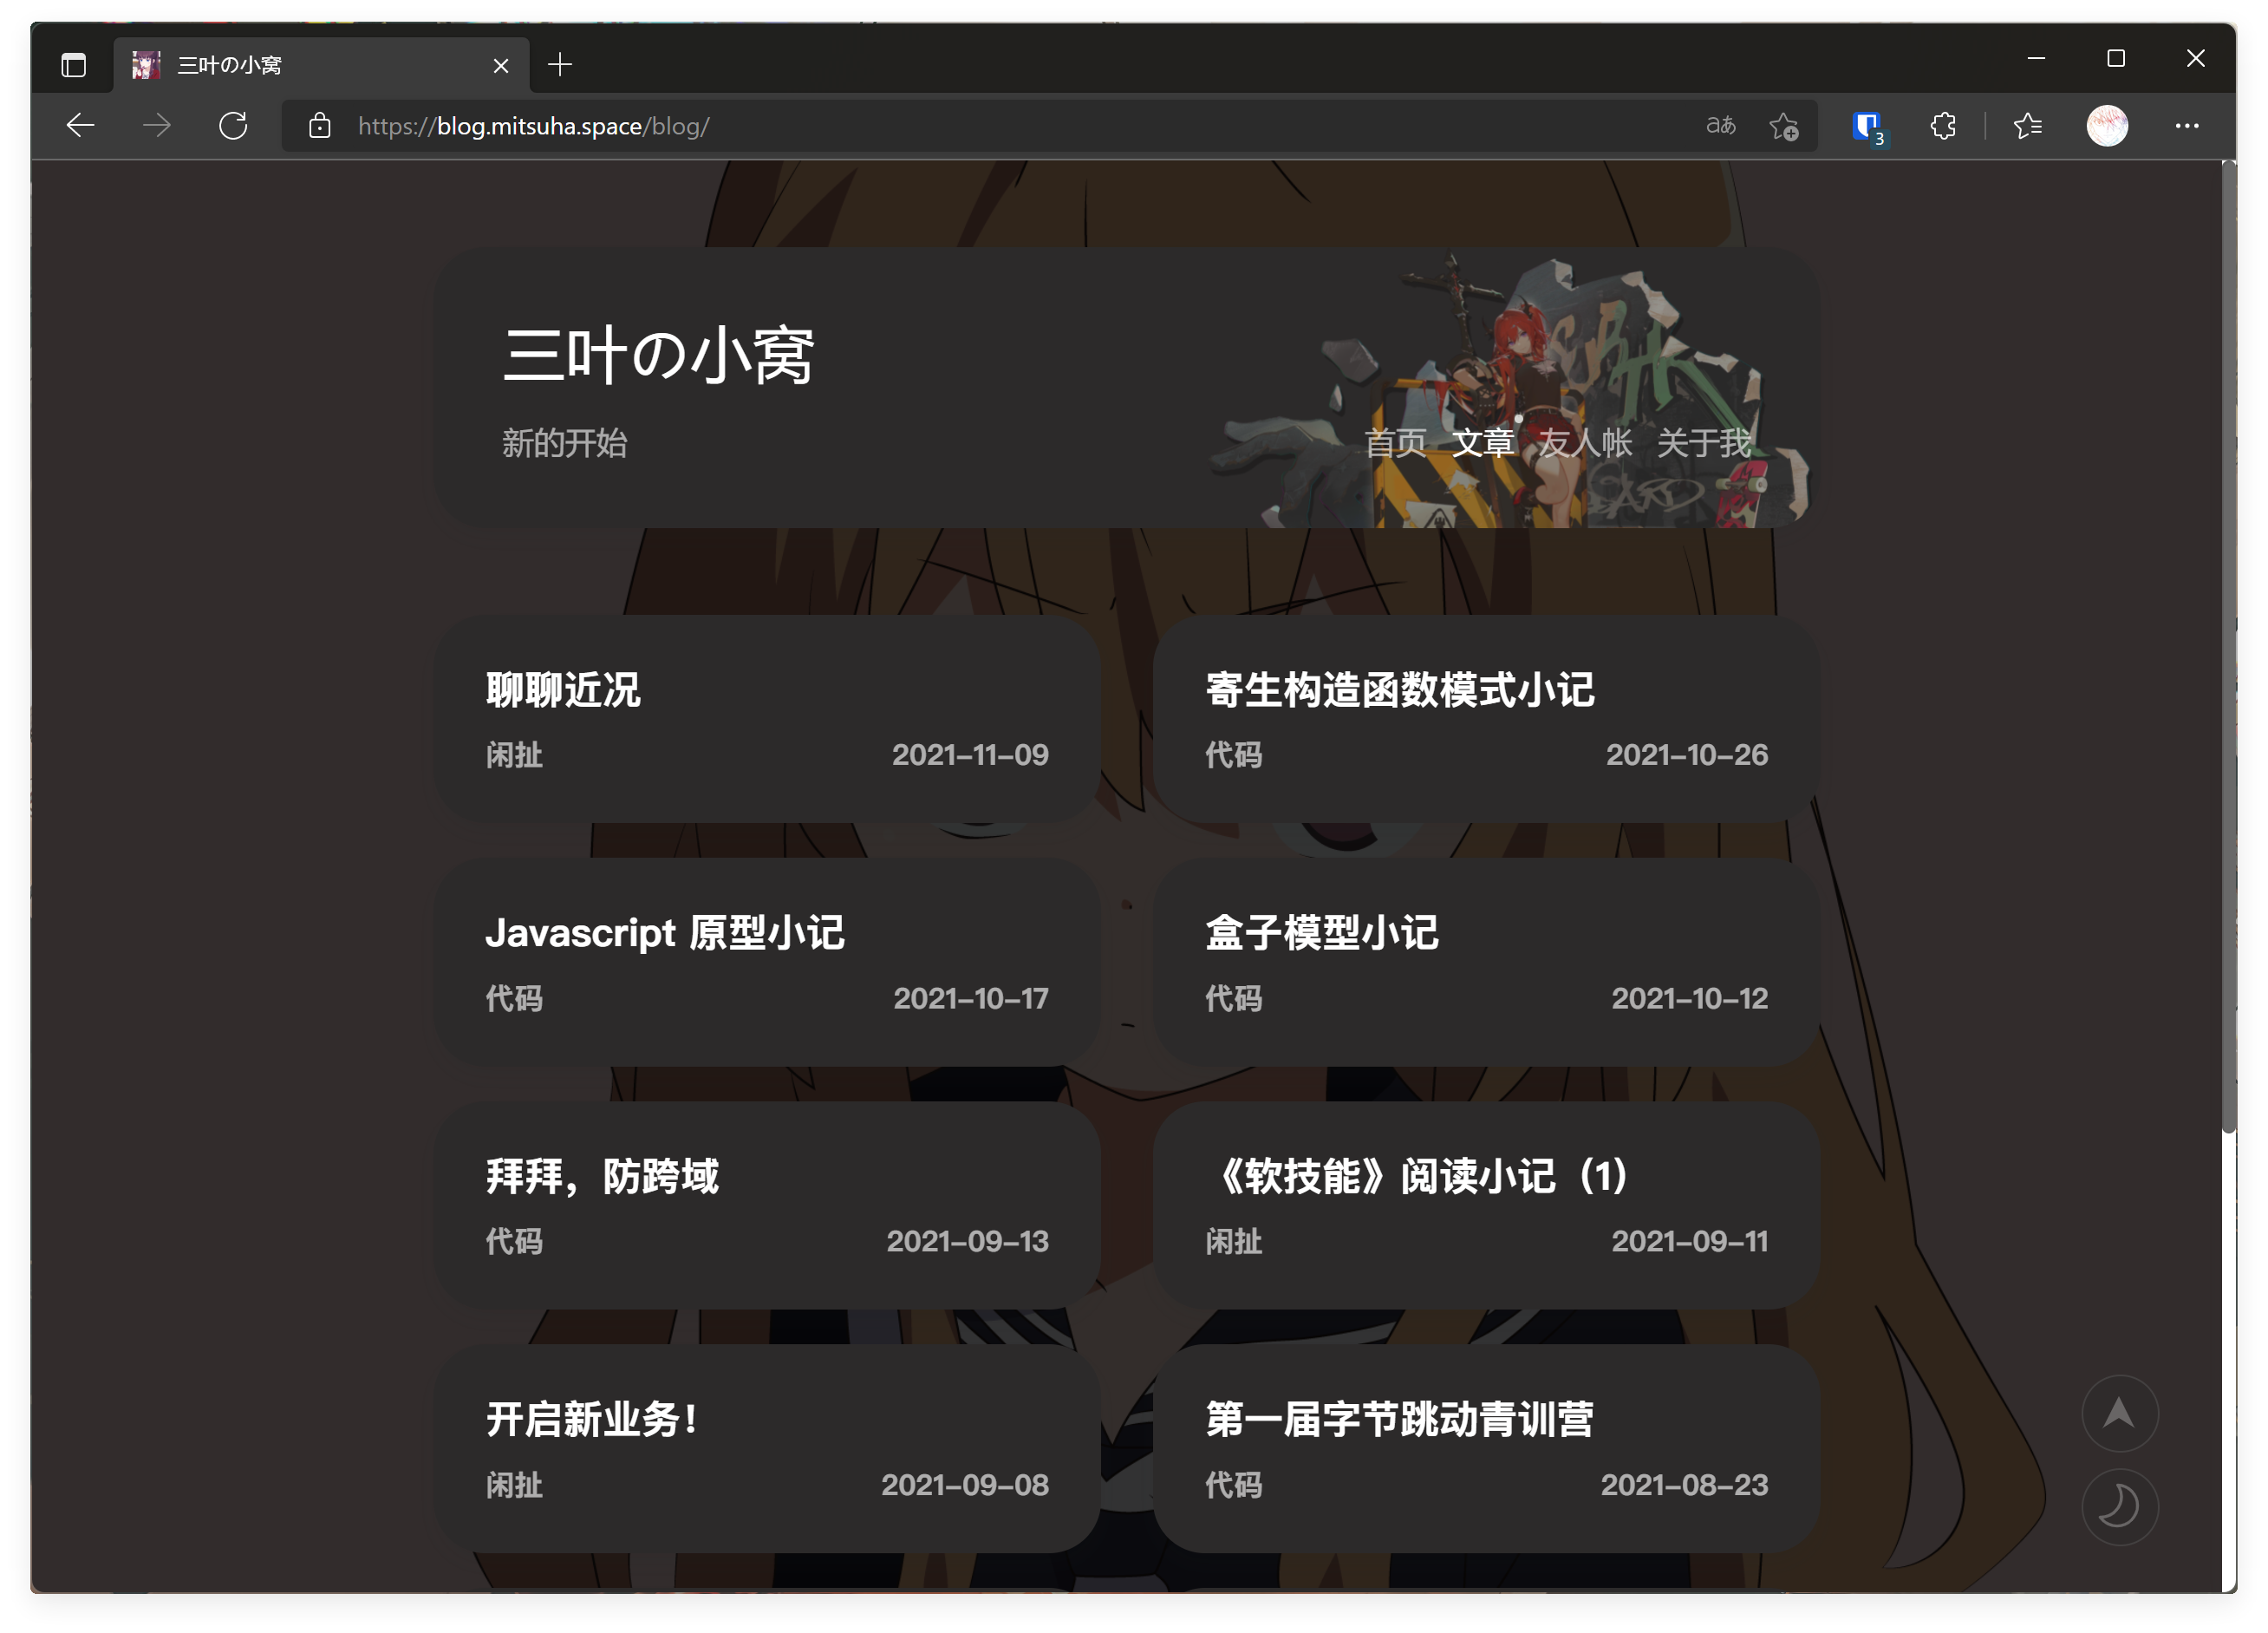Open the Javascript 原型小记 article
2268x1633 pixels.
[665, 933]
